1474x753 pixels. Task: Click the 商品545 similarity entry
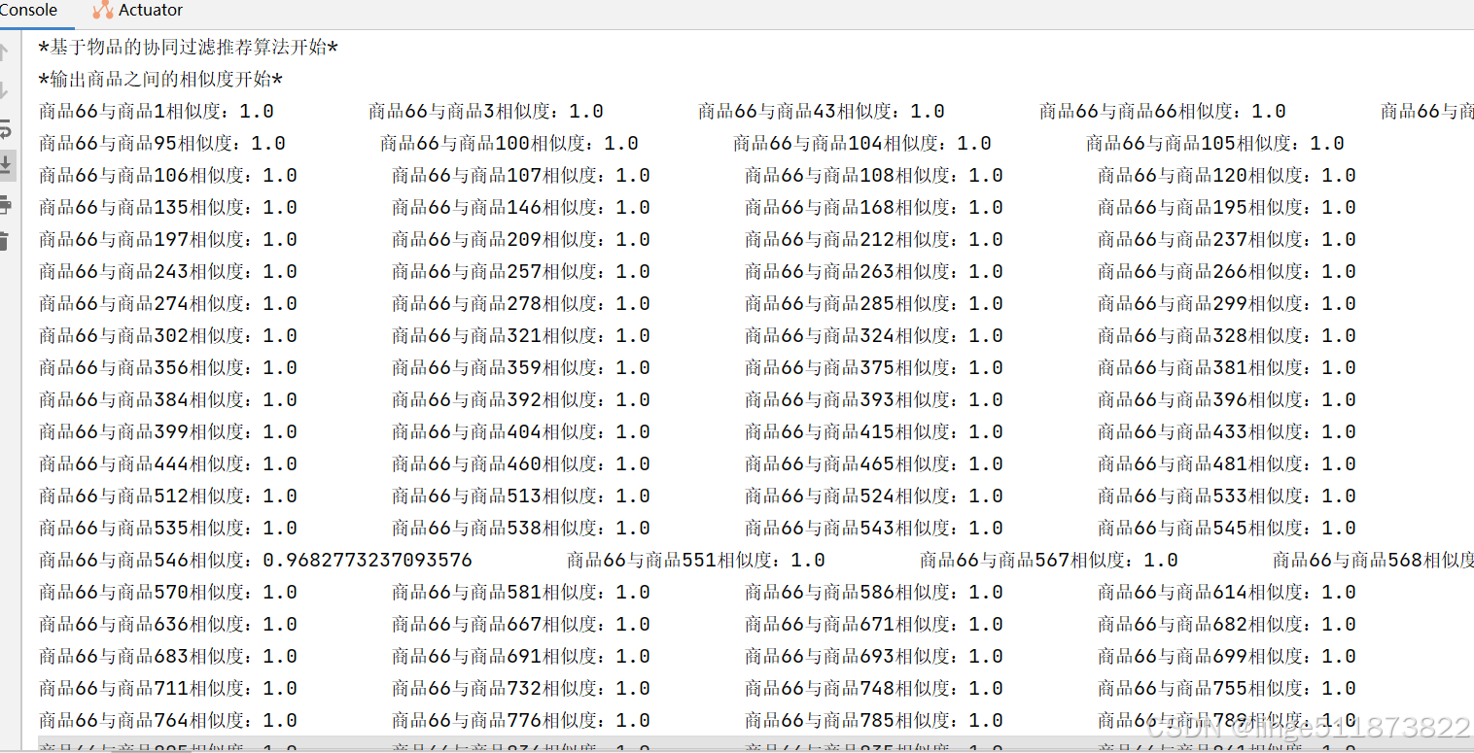(x=1227, y=529)
